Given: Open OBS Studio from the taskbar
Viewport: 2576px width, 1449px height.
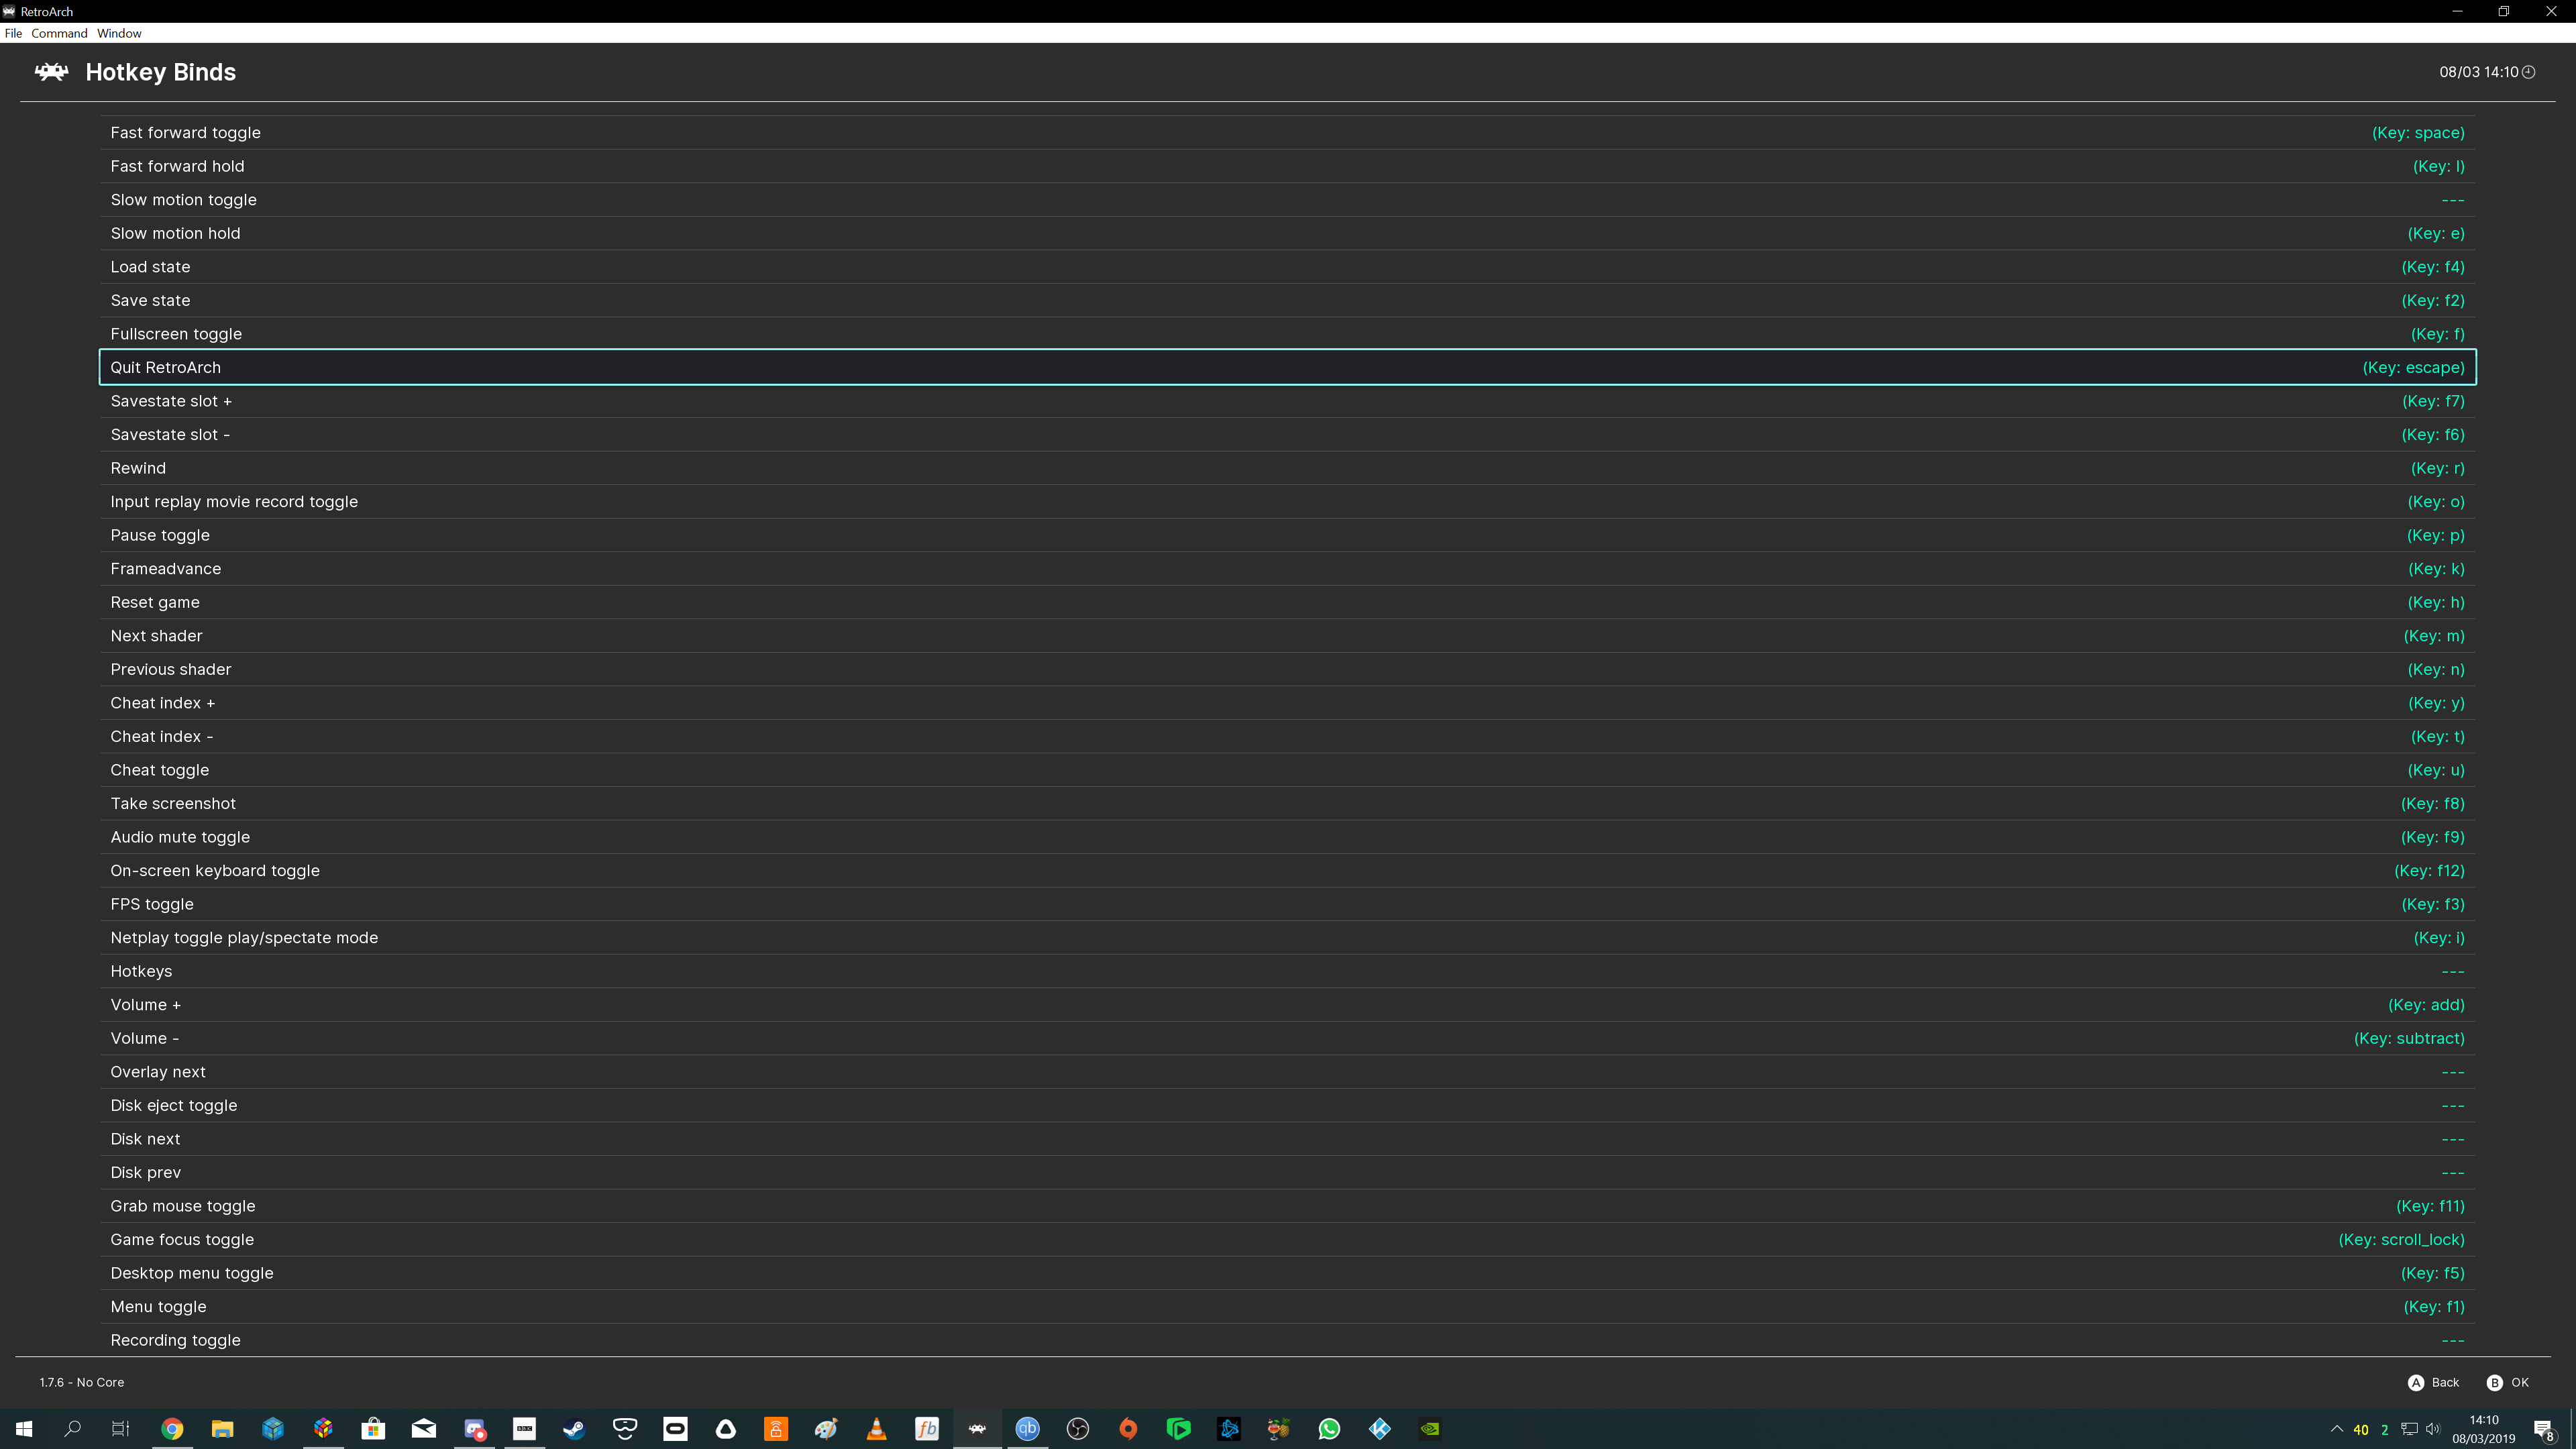Looking at the screenshot, I should pos(1078,1429).
